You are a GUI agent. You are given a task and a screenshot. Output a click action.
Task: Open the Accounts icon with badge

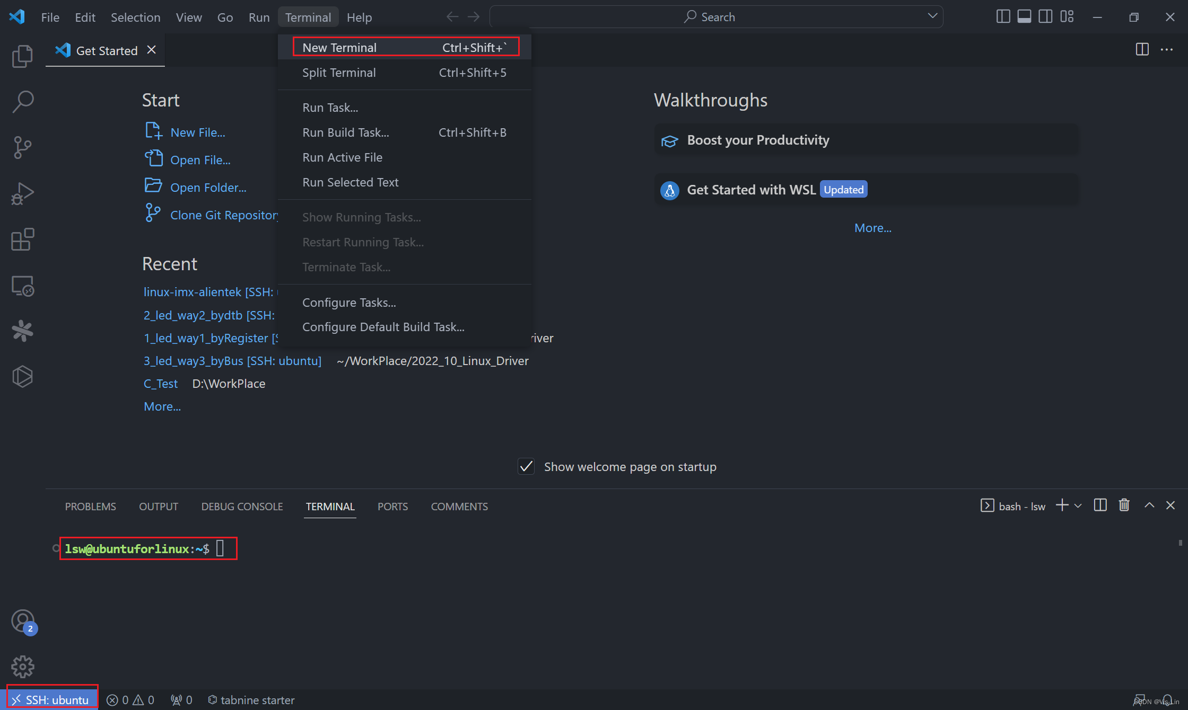point(22,621)
